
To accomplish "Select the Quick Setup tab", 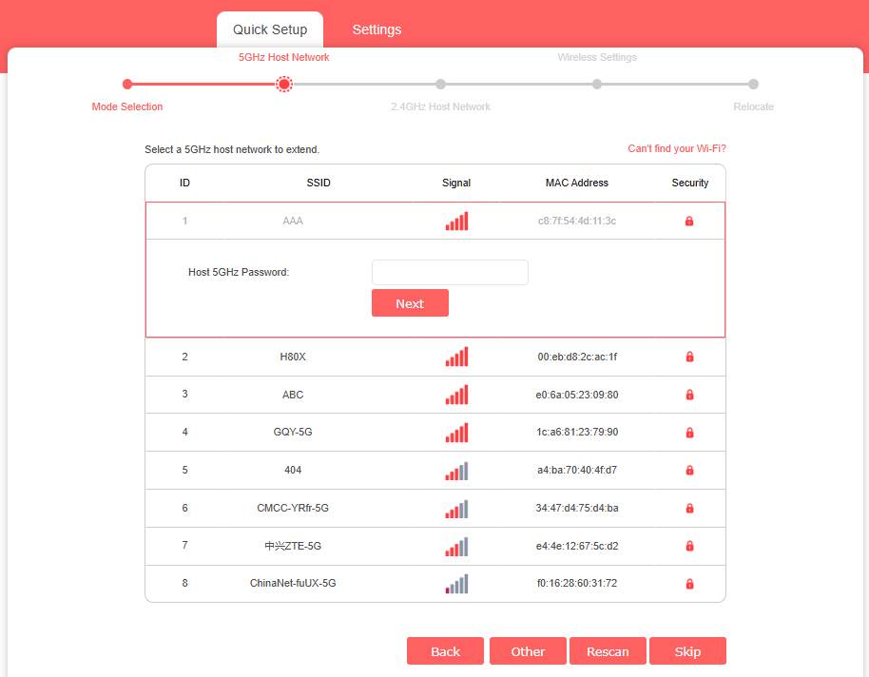I will [270, 29].
